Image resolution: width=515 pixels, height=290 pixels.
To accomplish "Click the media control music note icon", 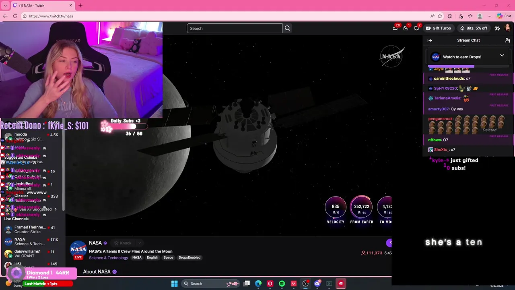I will (x=461, y=16).
